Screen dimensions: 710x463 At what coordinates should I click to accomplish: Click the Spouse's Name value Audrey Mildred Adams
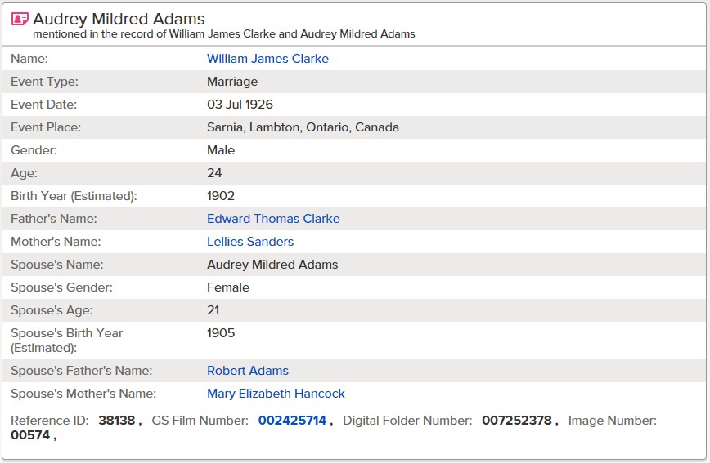pos(272,265)
